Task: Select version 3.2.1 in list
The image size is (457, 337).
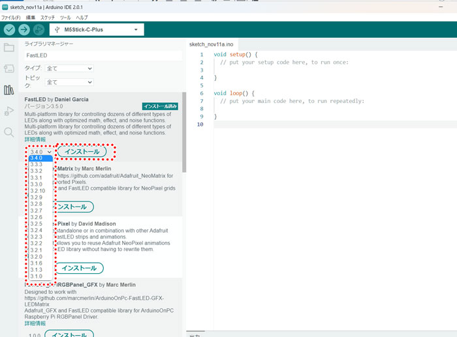Action: pyautogui.click(x=40, y=250)
